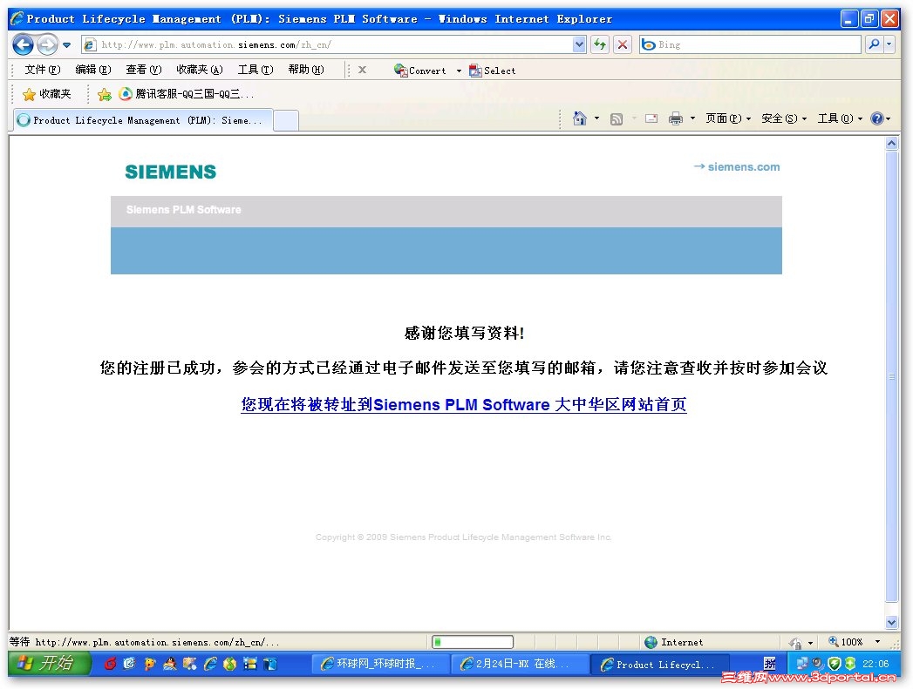The image size is (913, 689).
Task: Open the 查看(V) menu
Action: click(144, 70)
